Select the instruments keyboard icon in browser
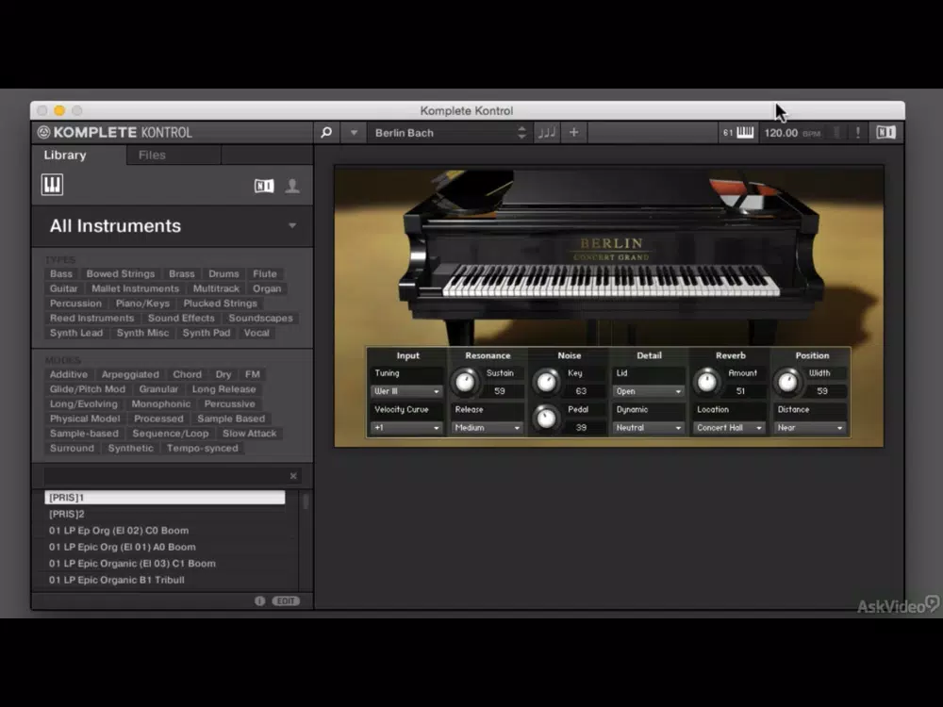The width and height of the screenshot is (943, 707). [52, 185]
